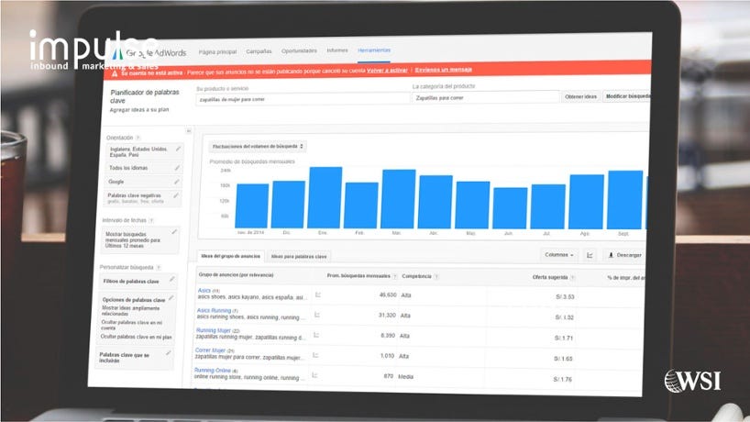Click 'Agregar ideas a su plan' text
The image size is (750, 422).
click(x=139, y=110)
